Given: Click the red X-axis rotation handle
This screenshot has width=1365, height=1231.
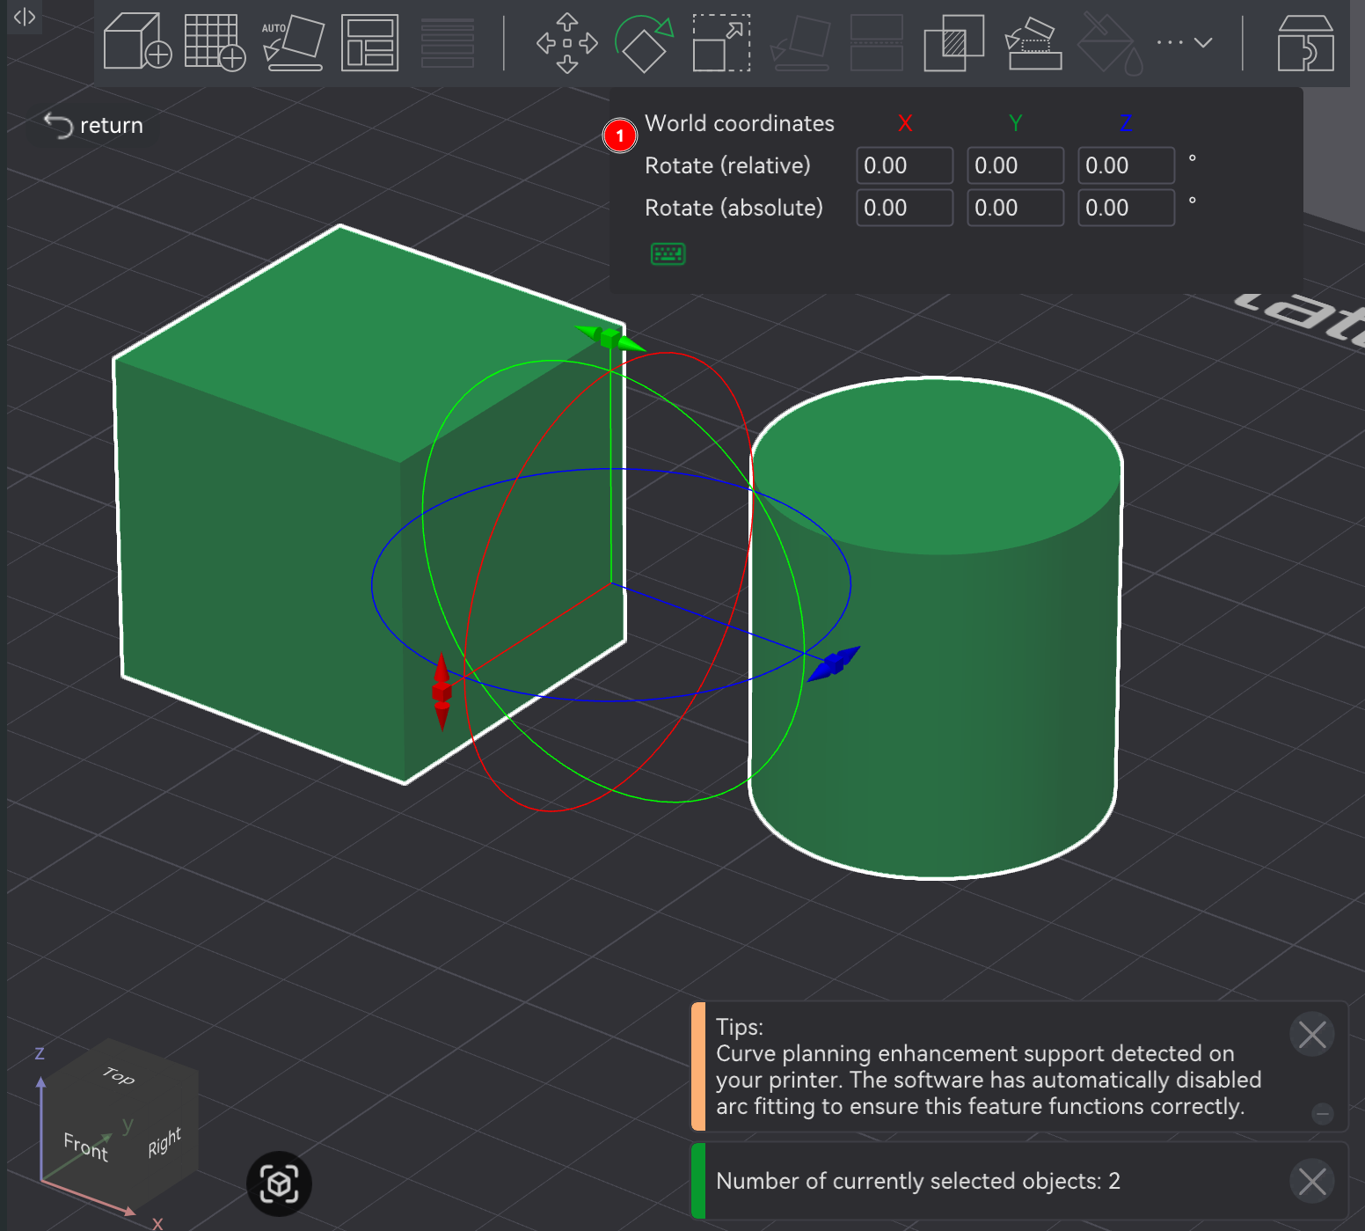Looking at the screenshot, I should pyautogui.click(x=442, y=692).
